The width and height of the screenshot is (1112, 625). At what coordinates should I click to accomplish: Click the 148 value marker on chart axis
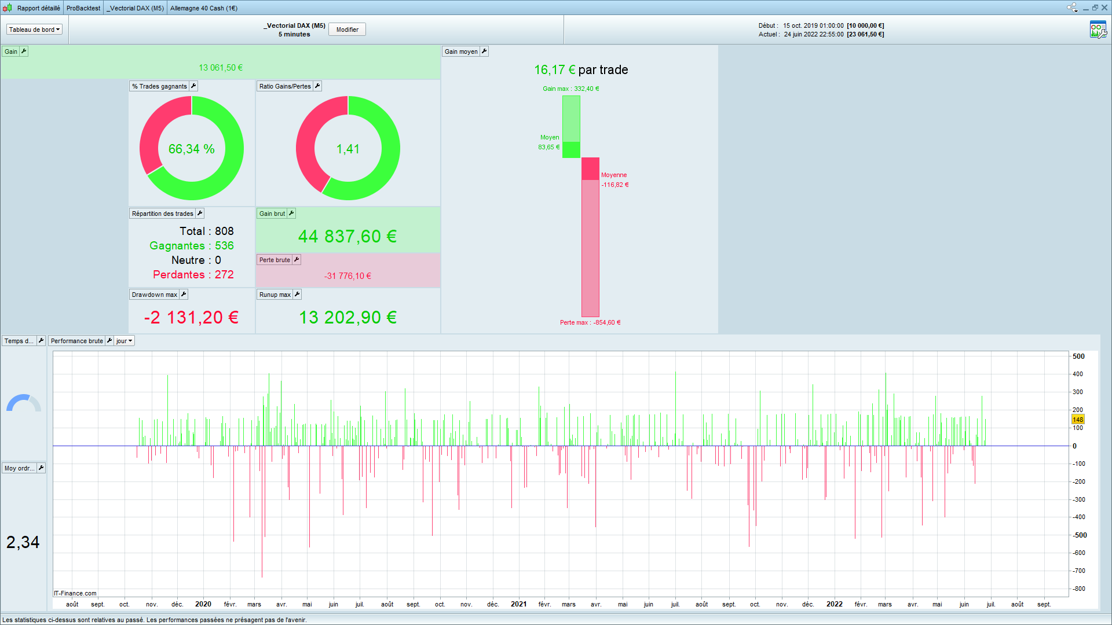[1077, 420]
